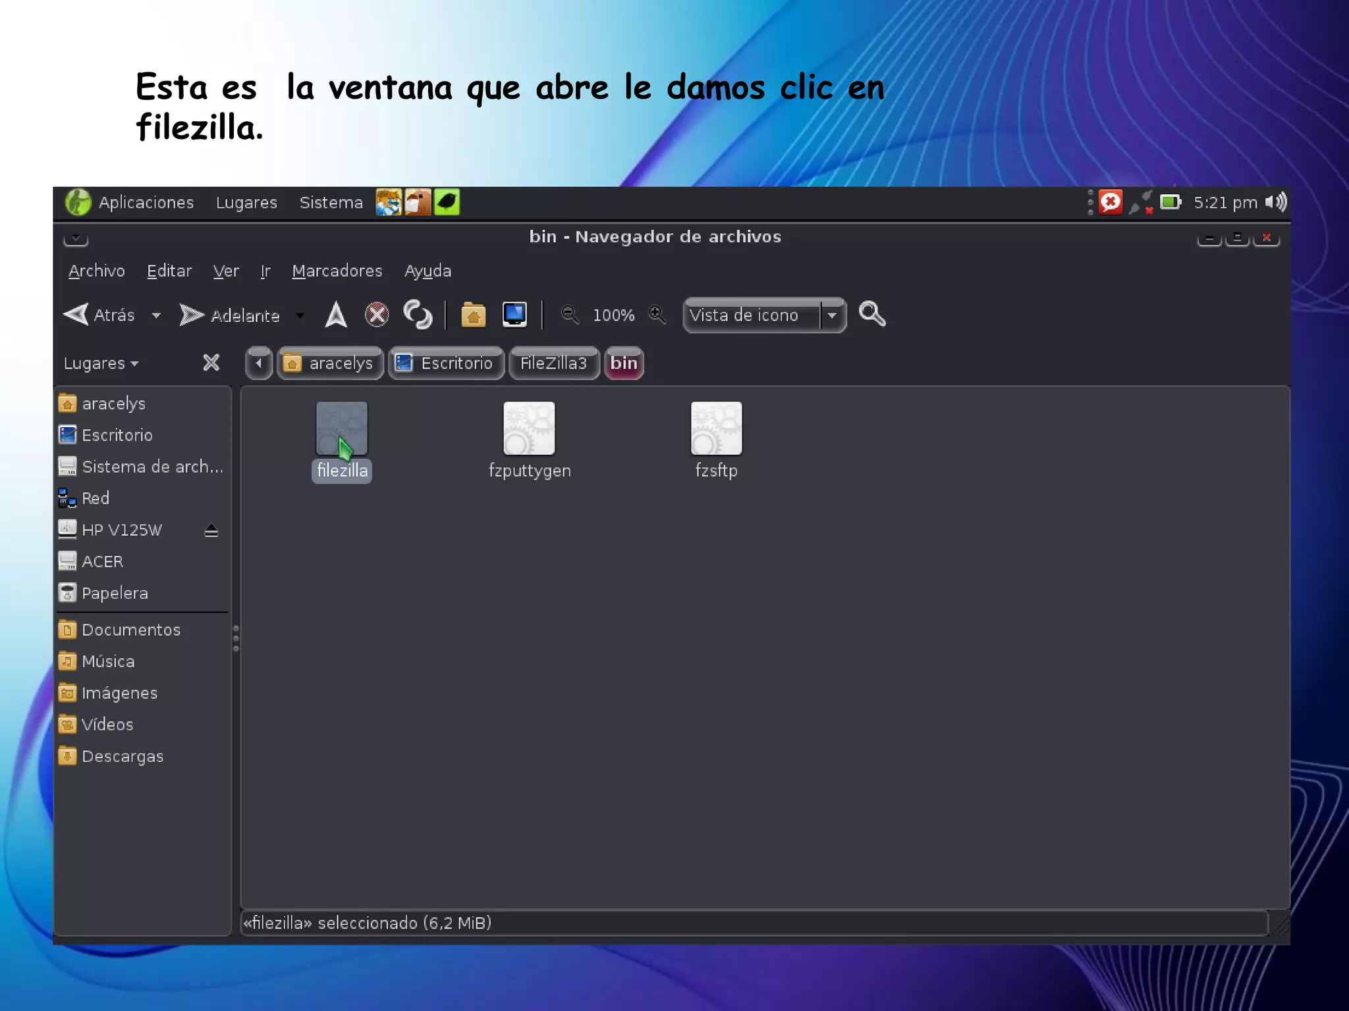Zoom in with the plus magnifier
Screen dimensions: 1349x1011
(657, 315)
